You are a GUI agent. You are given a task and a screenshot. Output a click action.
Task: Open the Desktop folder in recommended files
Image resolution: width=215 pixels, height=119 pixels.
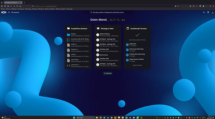click(x=78, y=35)
